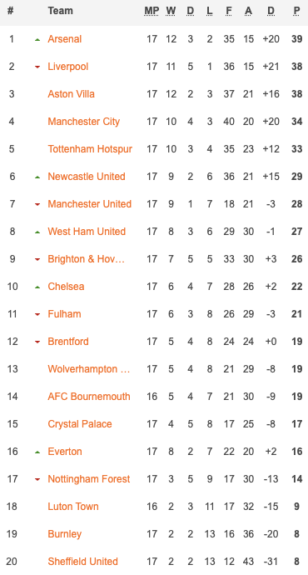Open the Aston Villa team link
This screenshot has height=575, width=308.
[x=71, y=94]
